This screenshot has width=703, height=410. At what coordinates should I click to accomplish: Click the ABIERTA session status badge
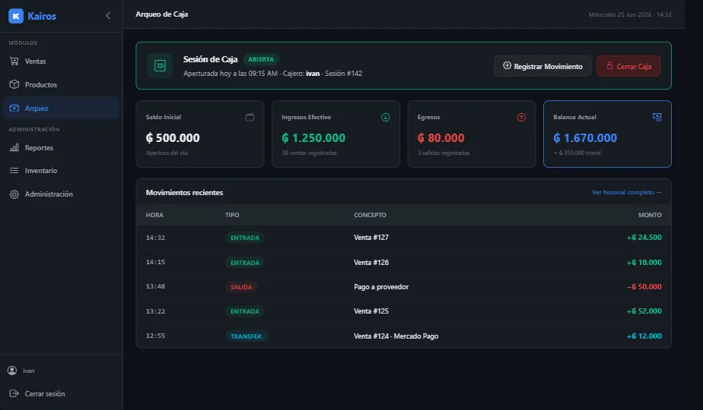tap(261, 59)
